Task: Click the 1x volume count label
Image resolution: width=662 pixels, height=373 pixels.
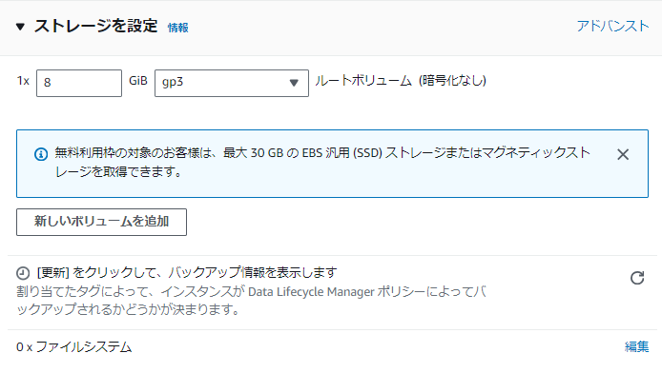Action: pos(23,81)
